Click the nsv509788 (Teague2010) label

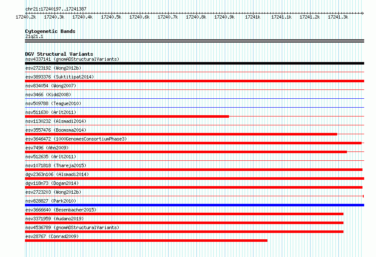coord(53,103)
